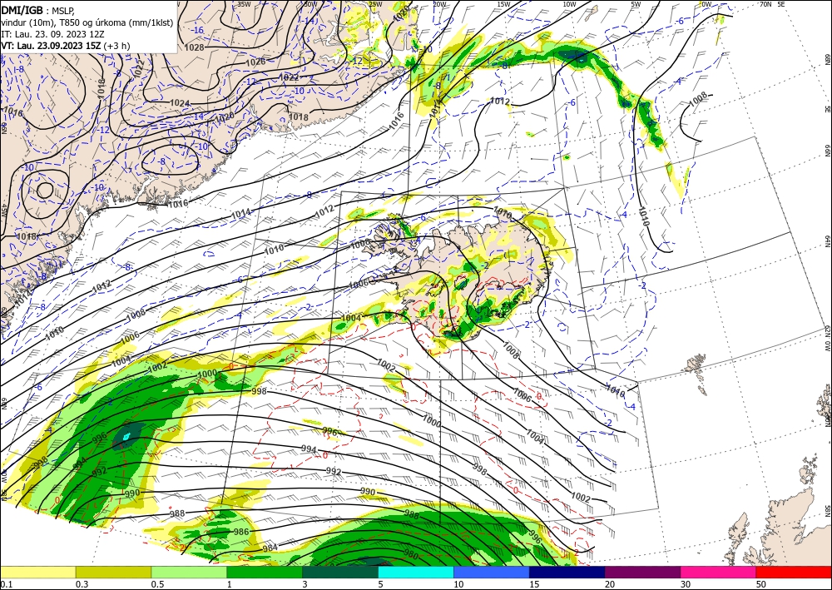Image resolution: width=832 pixels, height=590 pixels.
Task: Click the cyan precipitation maximum spot on the map
Action: [126, 437]
